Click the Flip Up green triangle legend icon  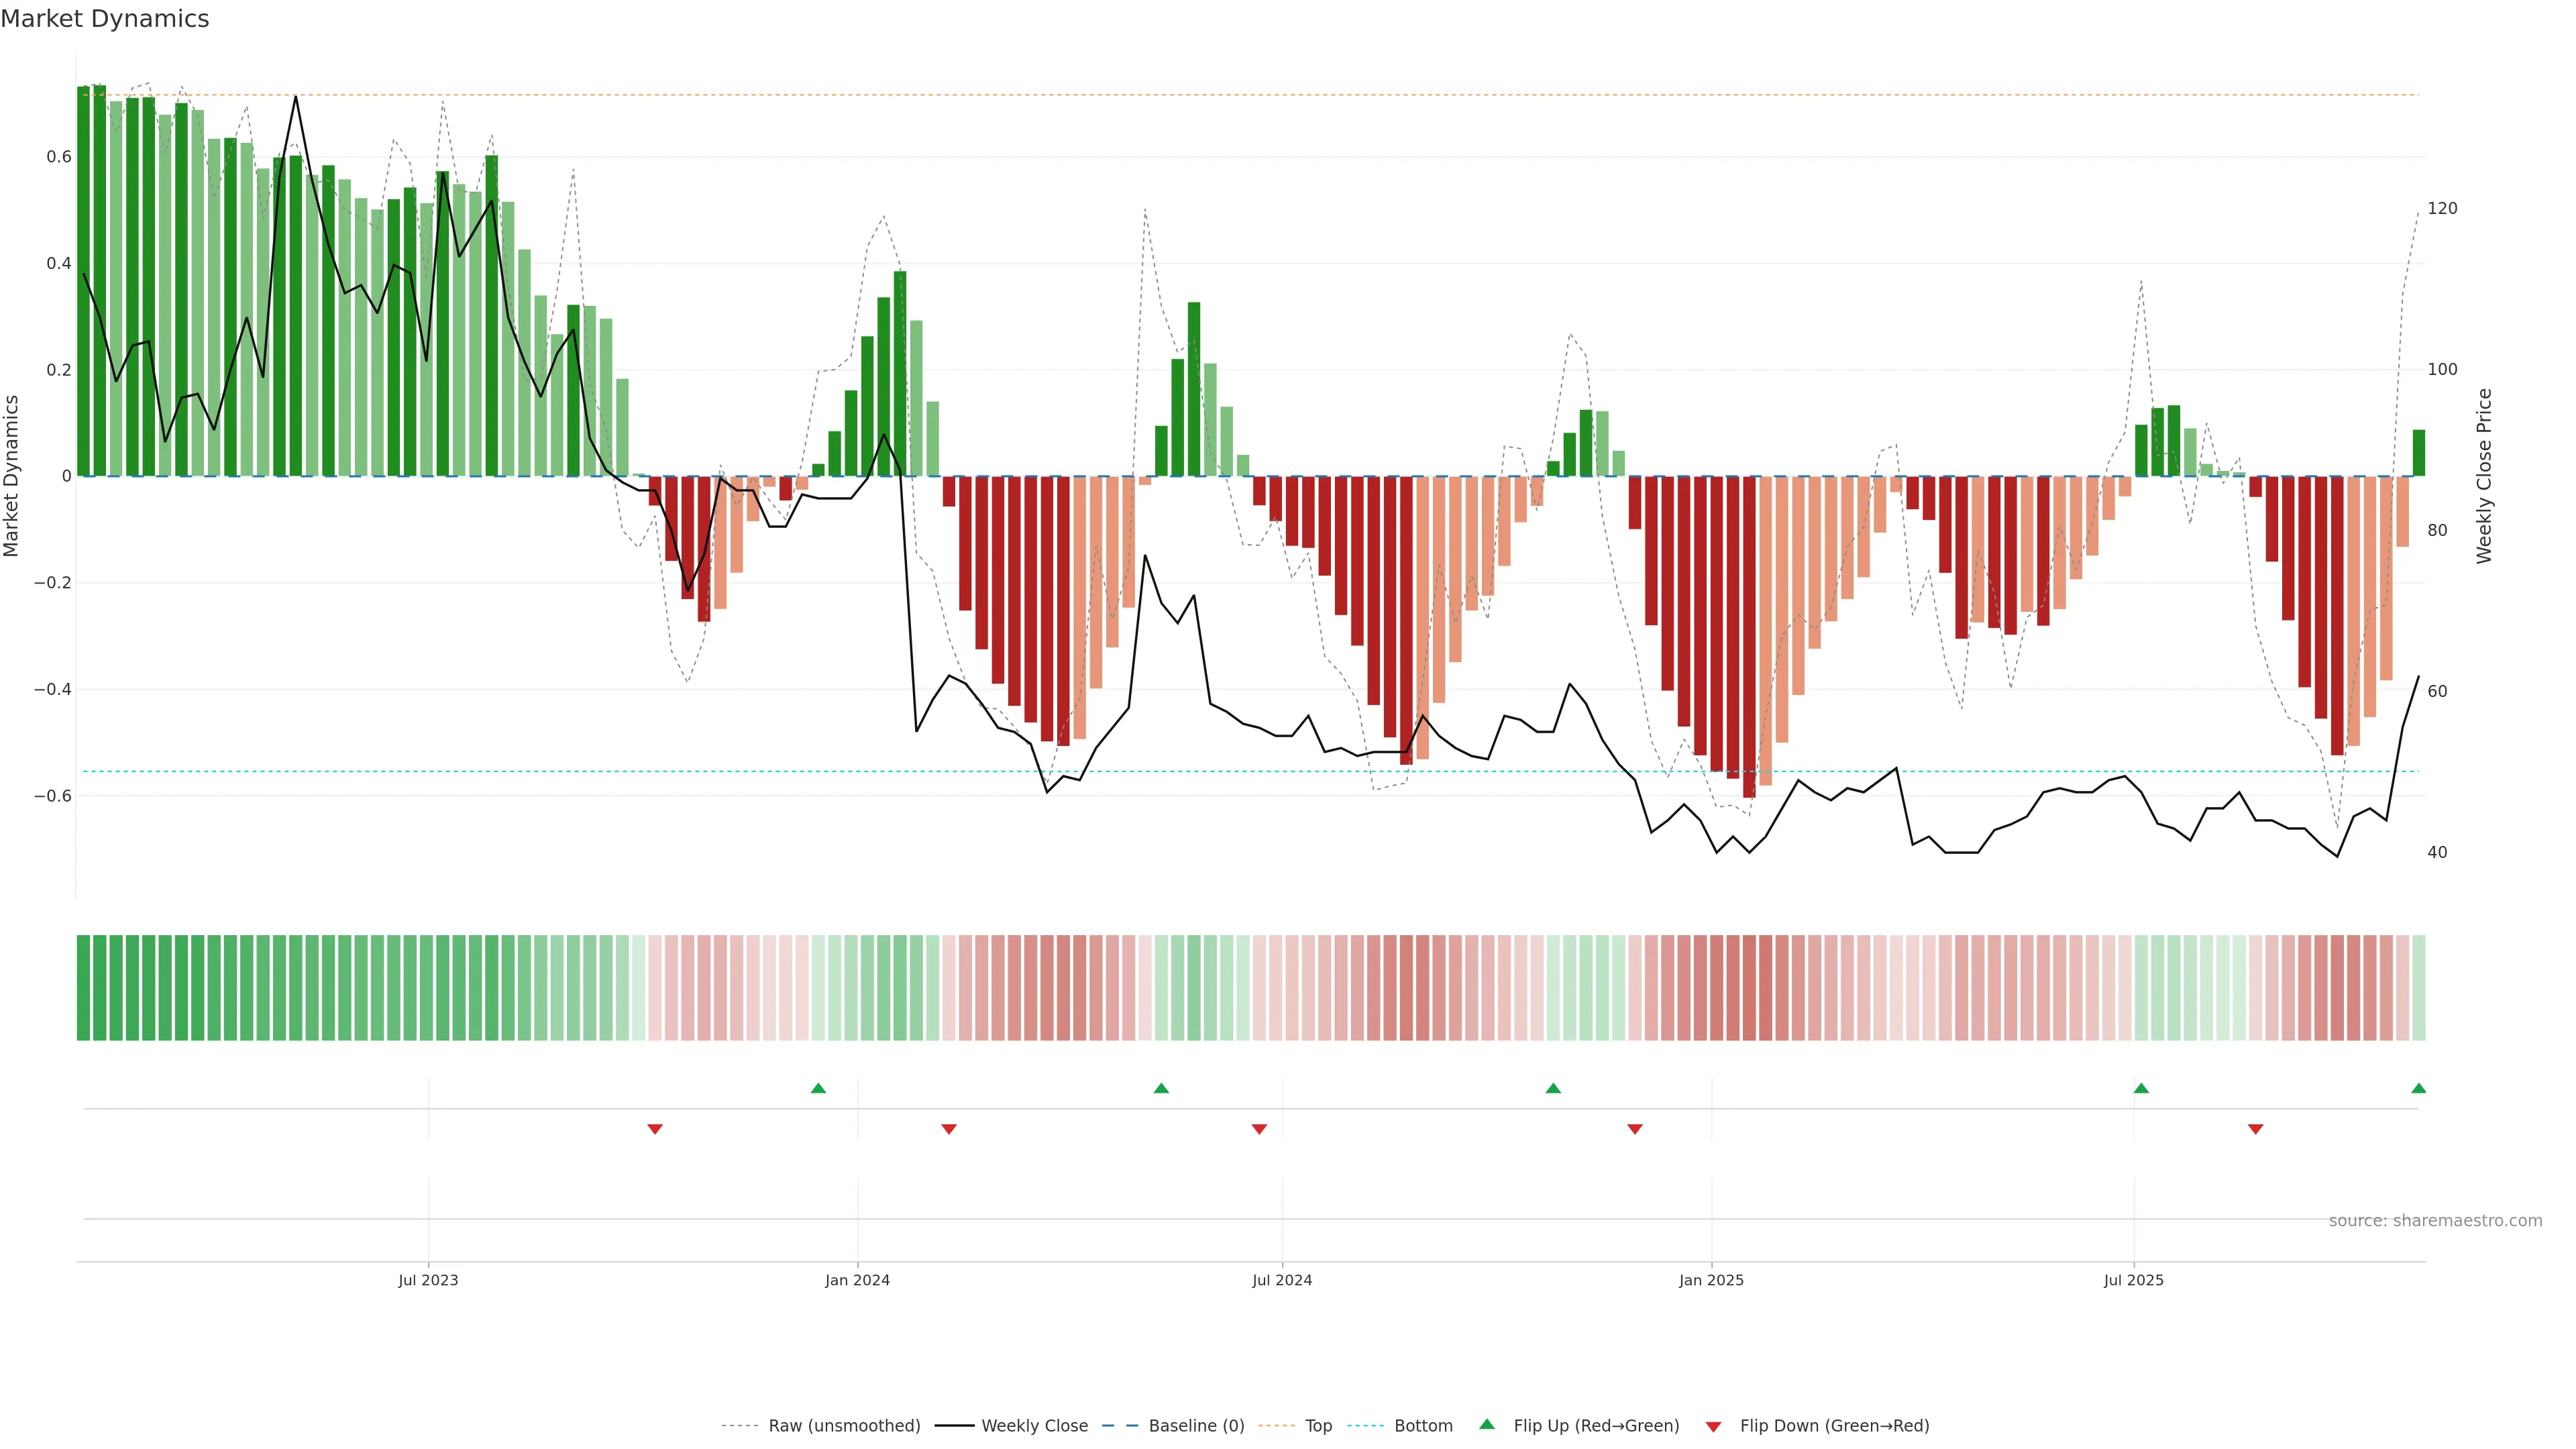(1487, 1424)
